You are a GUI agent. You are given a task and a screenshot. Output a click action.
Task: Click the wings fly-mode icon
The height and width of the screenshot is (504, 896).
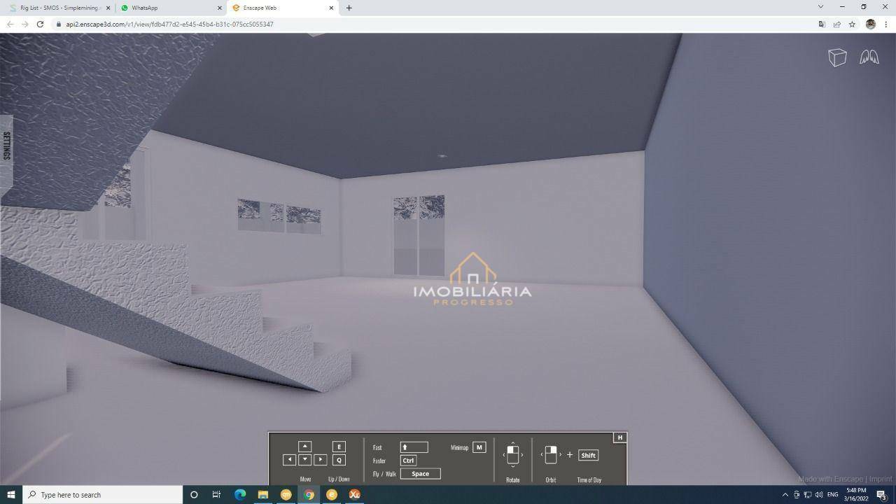(869, 57)
